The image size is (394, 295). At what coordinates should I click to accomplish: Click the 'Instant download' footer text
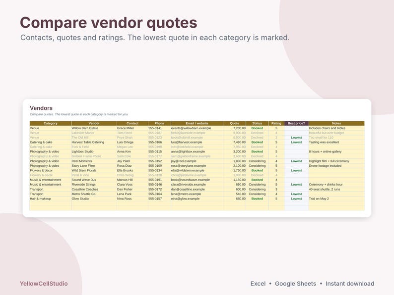(x=350, y=284)
